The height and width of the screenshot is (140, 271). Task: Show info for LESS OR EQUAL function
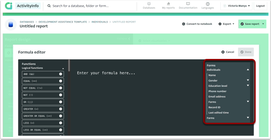tap(61, 130)
